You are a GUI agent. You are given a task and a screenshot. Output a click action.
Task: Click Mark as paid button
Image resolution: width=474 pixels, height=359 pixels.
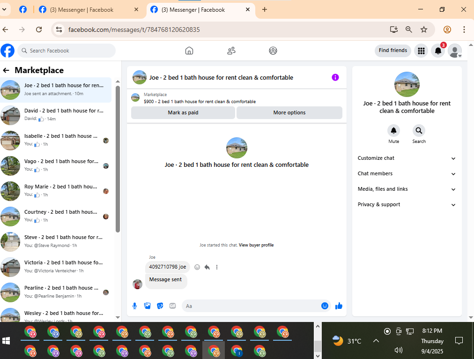coord(183,112)
